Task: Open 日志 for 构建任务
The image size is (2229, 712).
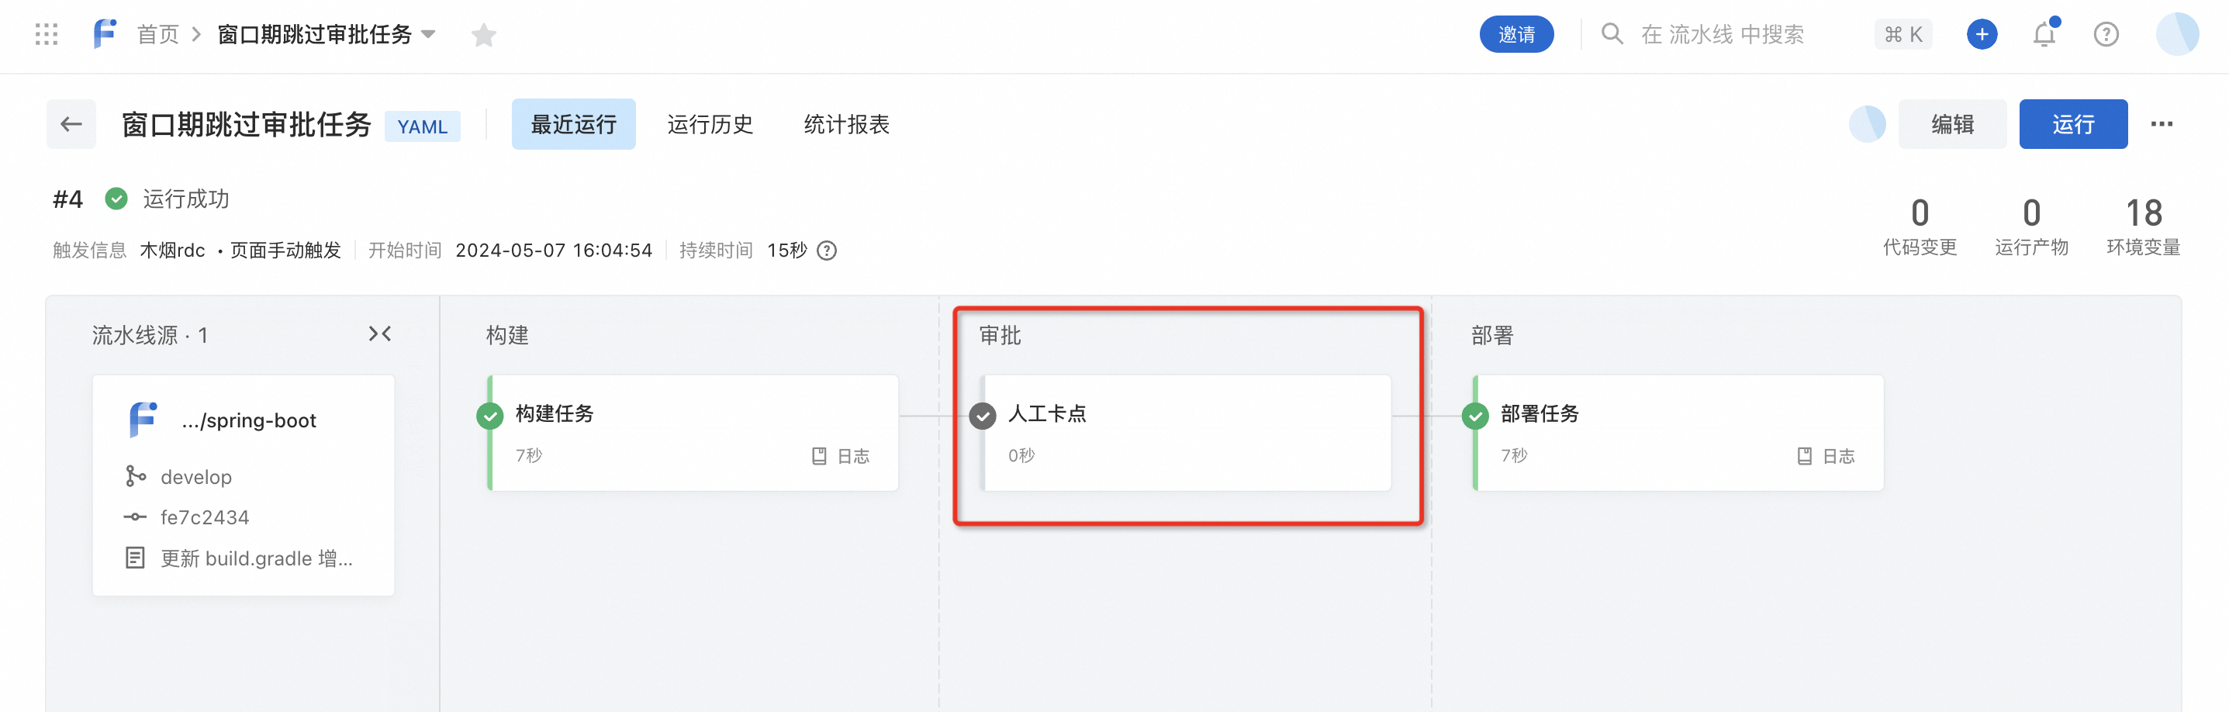Action: [840, 456]
